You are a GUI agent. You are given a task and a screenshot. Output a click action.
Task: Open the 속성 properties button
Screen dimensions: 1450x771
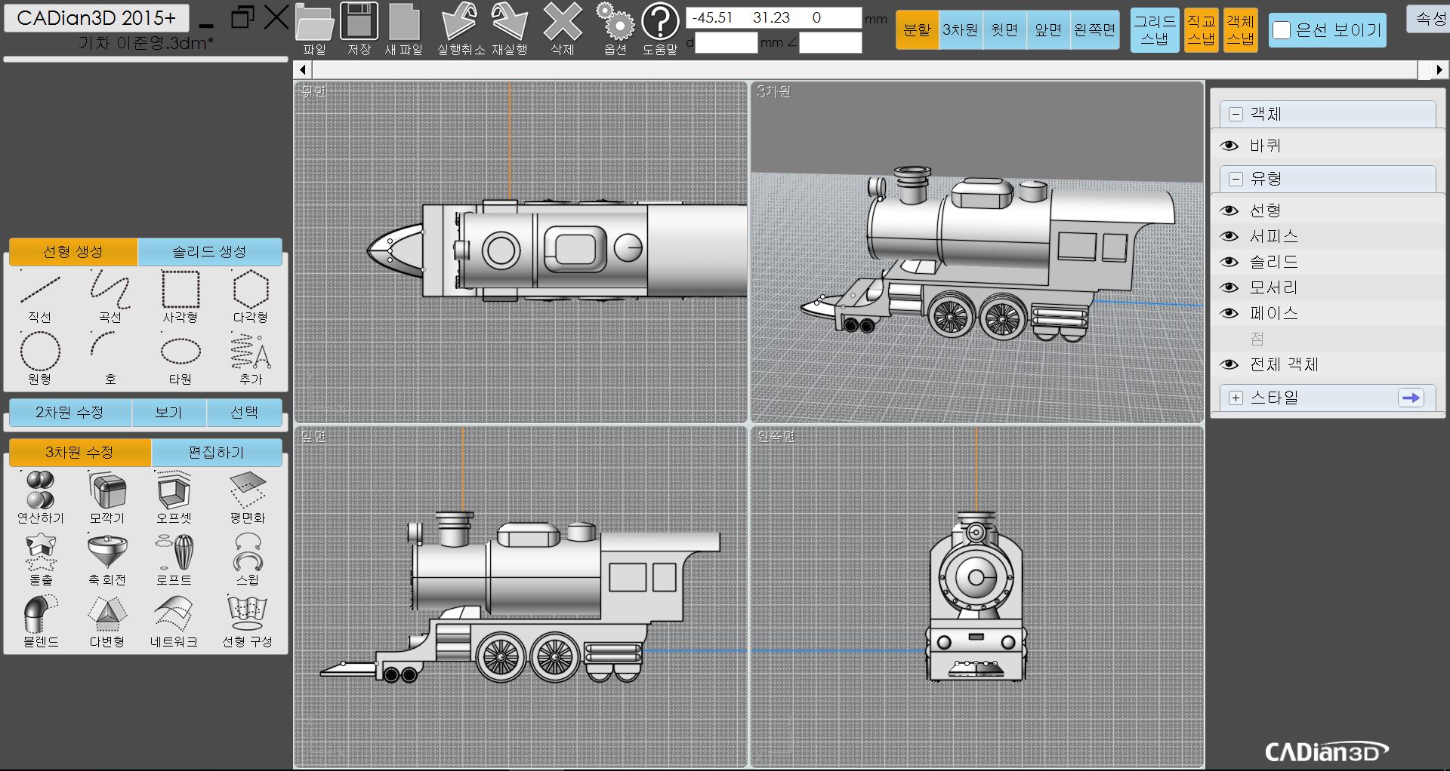[1430, 18]
